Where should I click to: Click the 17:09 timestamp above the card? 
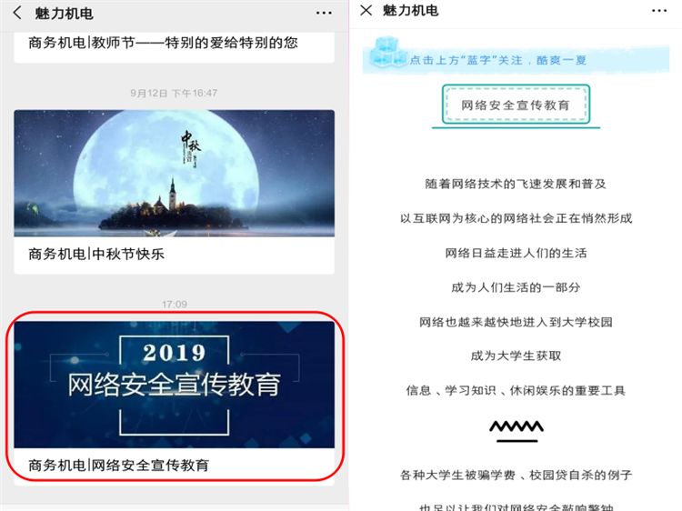click(175, 304)
